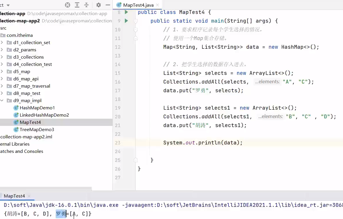Select the d4_collection_test folder
Image resolution: width=343 pixels, height=219 pixels.
(32, 64)
